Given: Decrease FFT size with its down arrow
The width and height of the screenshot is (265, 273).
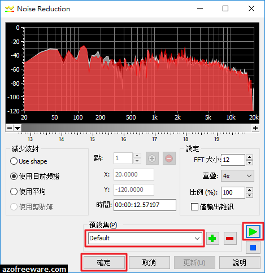Looking at the screenshot, I should (x=250, y=162).
